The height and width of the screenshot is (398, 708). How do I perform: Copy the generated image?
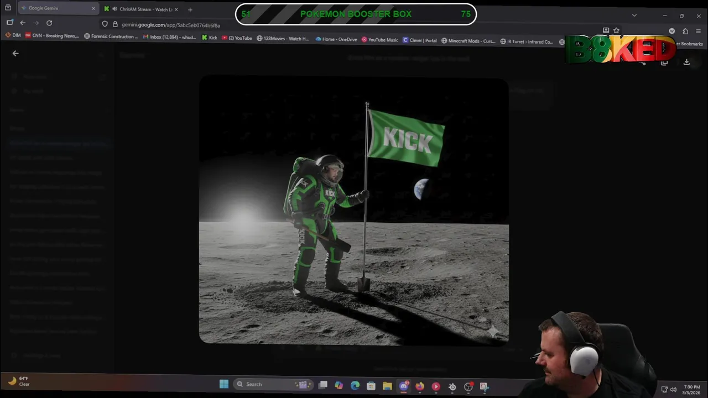664,62
